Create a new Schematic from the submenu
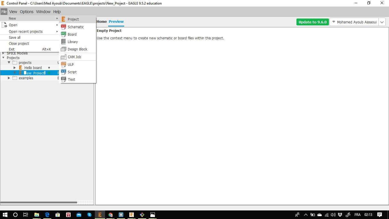 coord(77,27)
